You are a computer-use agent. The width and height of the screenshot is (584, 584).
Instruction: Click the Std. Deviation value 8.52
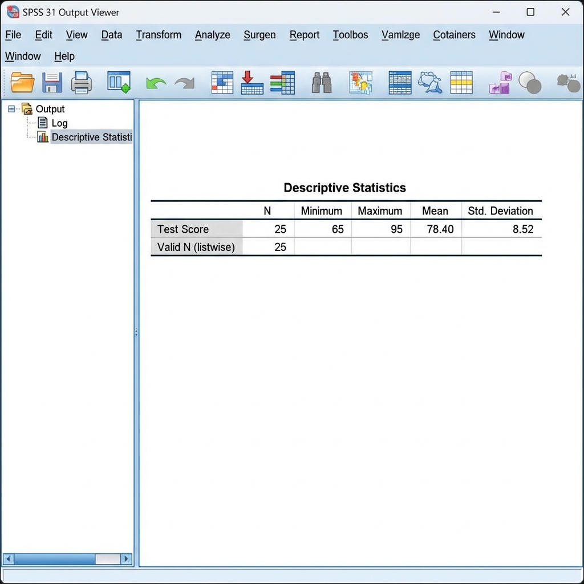pos(522,229)
